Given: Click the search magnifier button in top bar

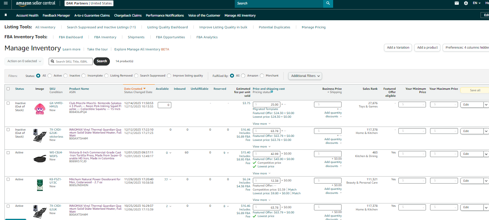Looking at the screenshot, I should 328,3.
